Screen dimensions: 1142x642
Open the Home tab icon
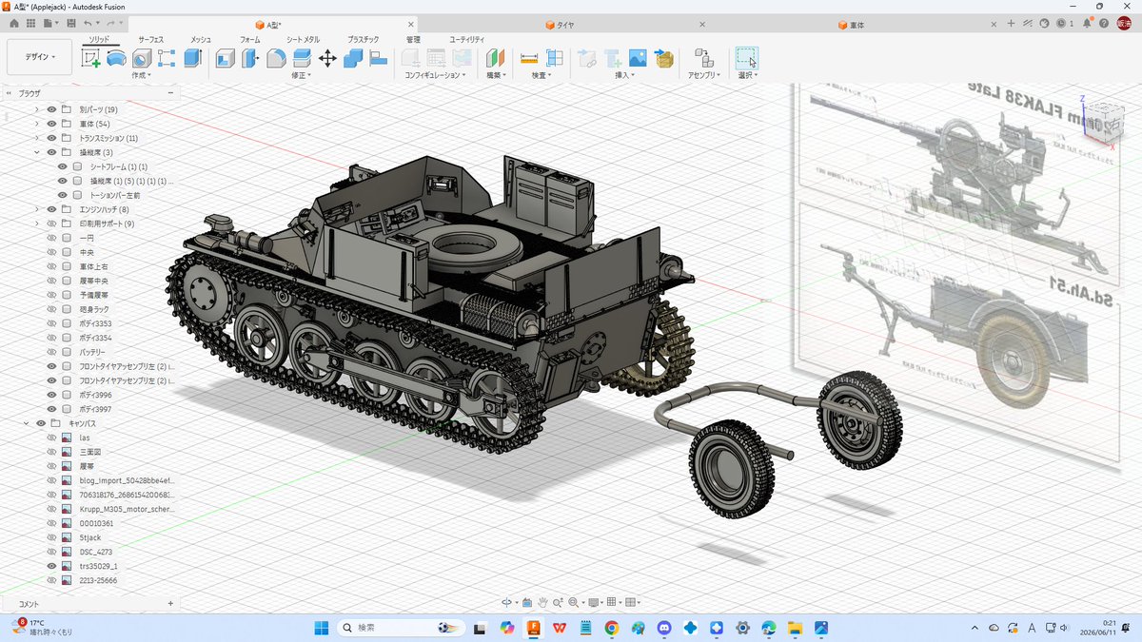(x=14, y=22)
